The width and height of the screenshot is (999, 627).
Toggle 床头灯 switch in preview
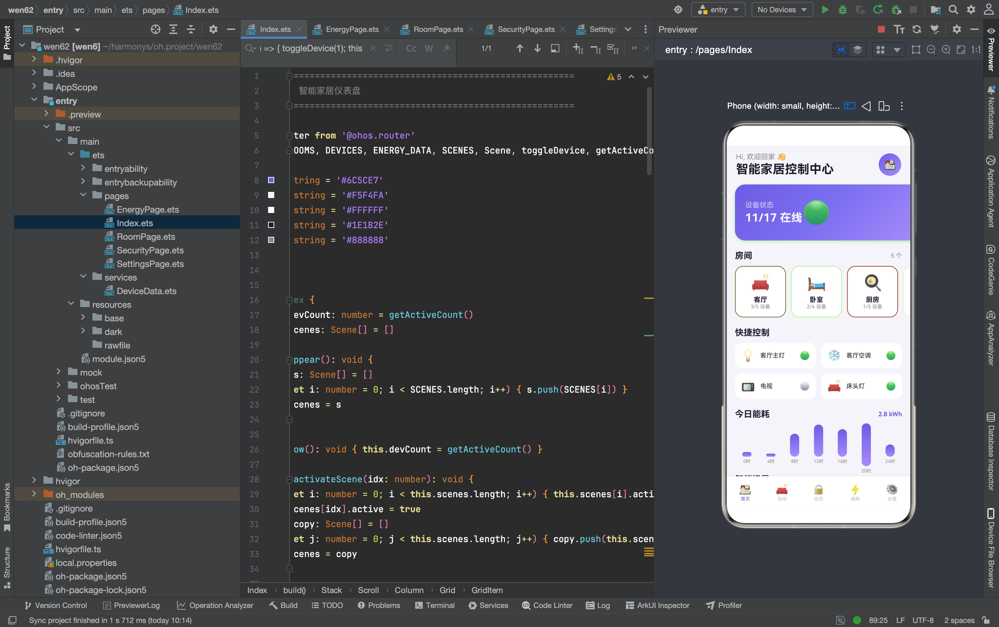coord(891,386)
